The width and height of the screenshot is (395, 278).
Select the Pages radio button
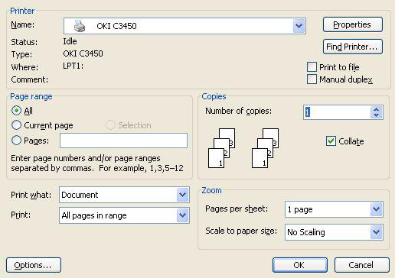pos(16,140)
